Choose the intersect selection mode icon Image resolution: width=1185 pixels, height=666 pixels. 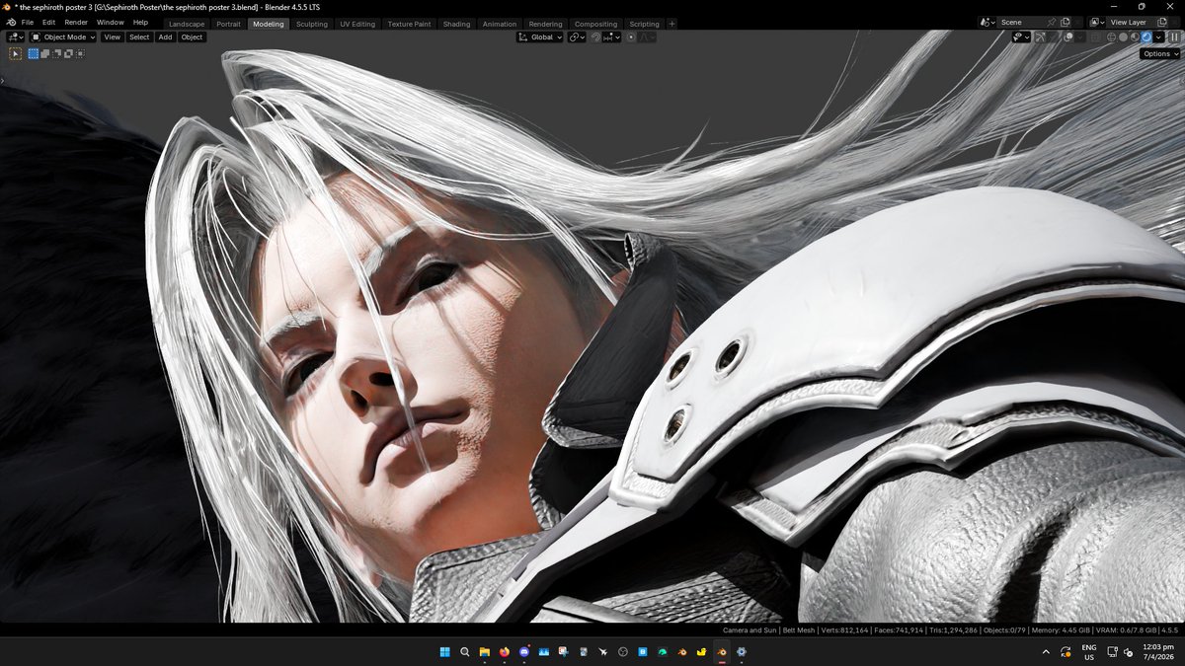pos(80,53)
